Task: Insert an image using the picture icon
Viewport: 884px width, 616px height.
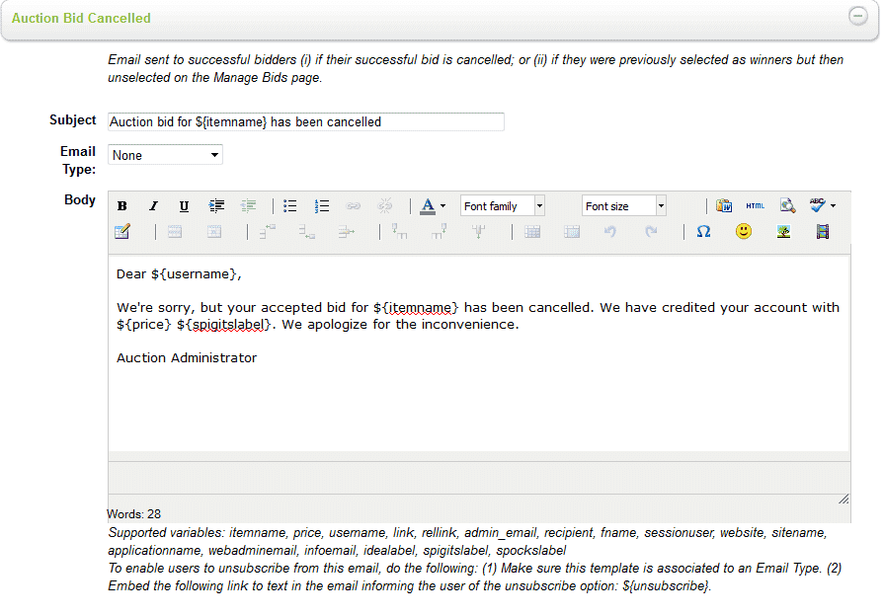Action: (x=783, y=232)
